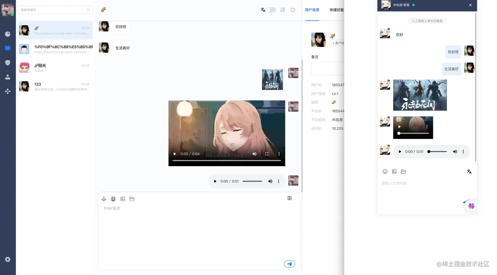Click the agent chat video progress bar
This screenshot has height=275, width=497.
227,161
